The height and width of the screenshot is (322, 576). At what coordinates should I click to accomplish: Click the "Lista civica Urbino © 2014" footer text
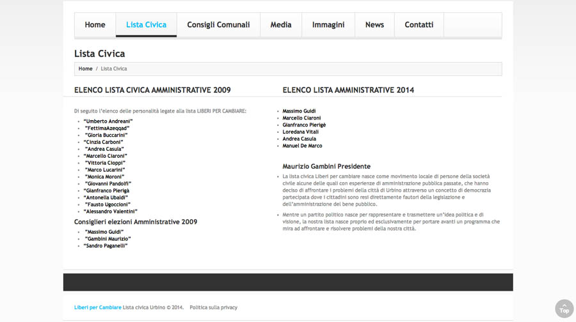pyautogui.click(x=153, y=307)
